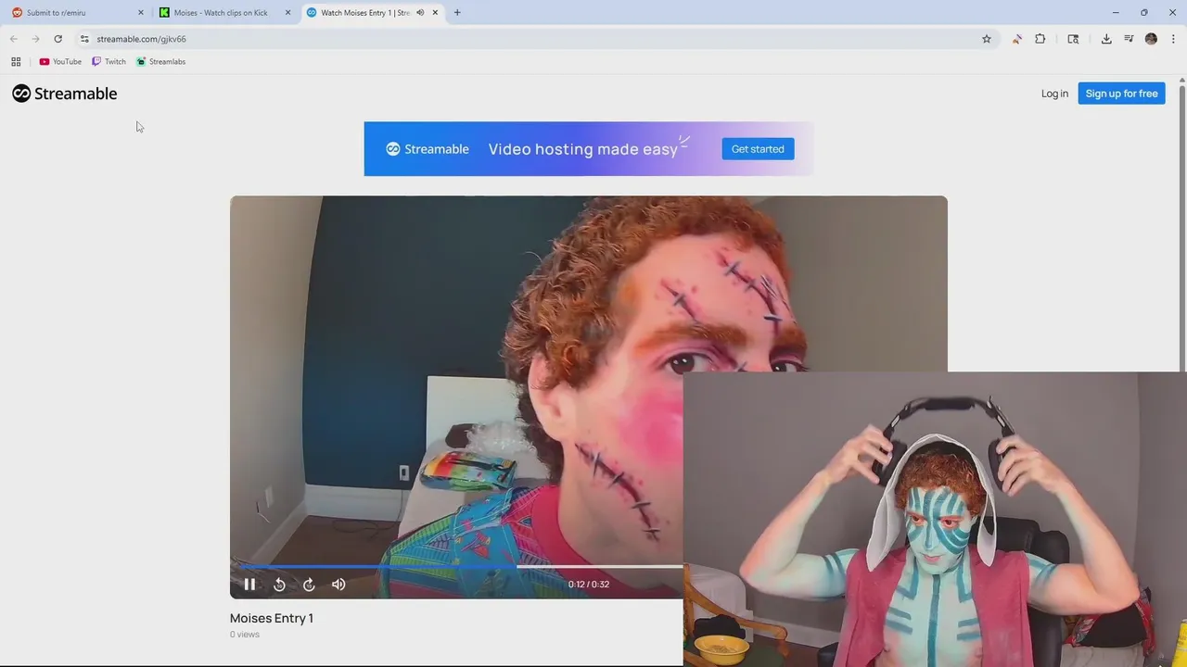Bookmark this page with the star icon
Image resolution: width=1187 pixels, height=667 pixels.
pyautogui.click(x=987, y=39)
